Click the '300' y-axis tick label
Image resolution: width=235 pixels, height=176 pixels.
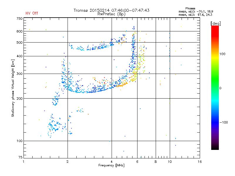coord(19,74)
